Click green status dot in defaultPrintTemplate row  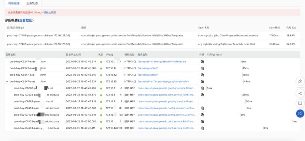point(101,62)
